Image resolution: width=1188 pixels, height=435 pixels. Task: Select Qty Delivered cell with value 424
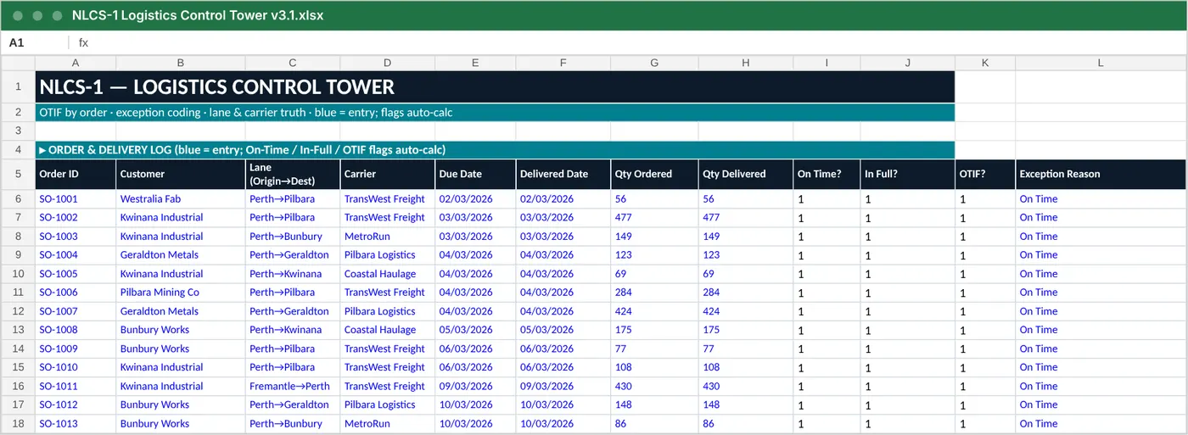pyautogui.click(x=746, y=311)
